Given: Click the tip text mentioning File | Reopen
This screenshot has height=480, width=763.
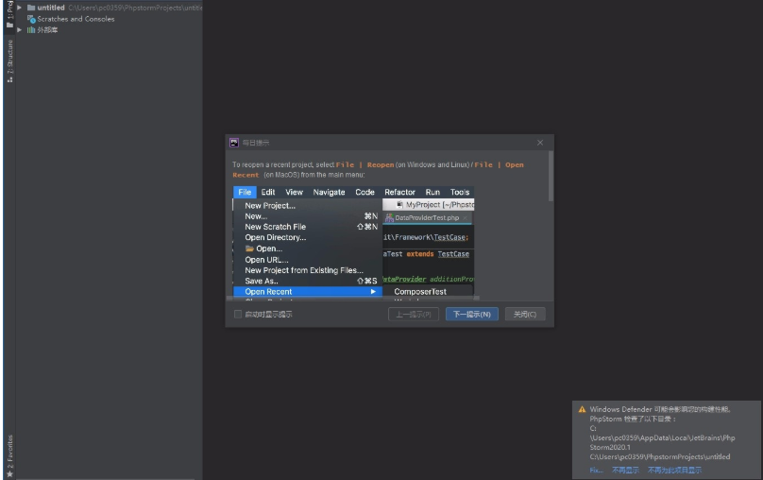Looking at the screenshot, I should point(378,169).
